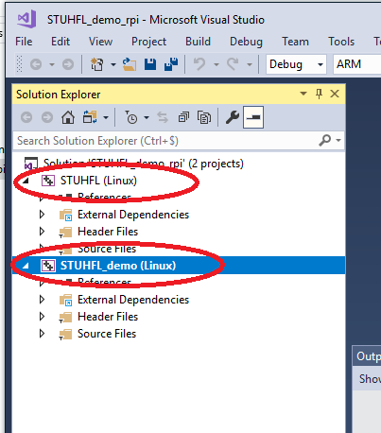Toggle the Show All Files icon
The height and width of the screenshot is (433, 381).
pyautogui.click(x=204, y=117)
